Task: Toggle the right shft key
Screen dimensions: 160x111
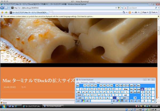Action: tap(124, 98)
